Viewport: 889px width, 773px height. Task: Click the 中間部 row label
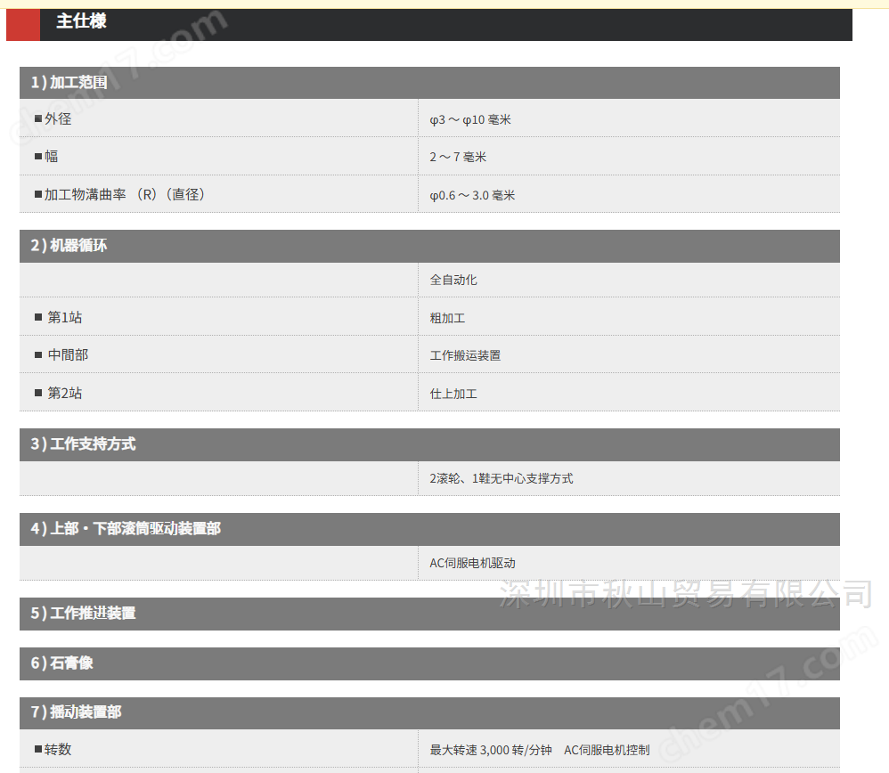[68, 354]
